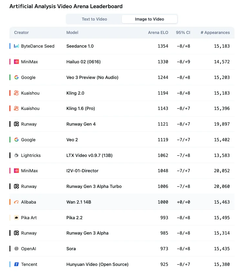Click the ByteDance Seed creator name
Image resolution: width=242 pixels, height=276 pixels.
click(37, 46)
